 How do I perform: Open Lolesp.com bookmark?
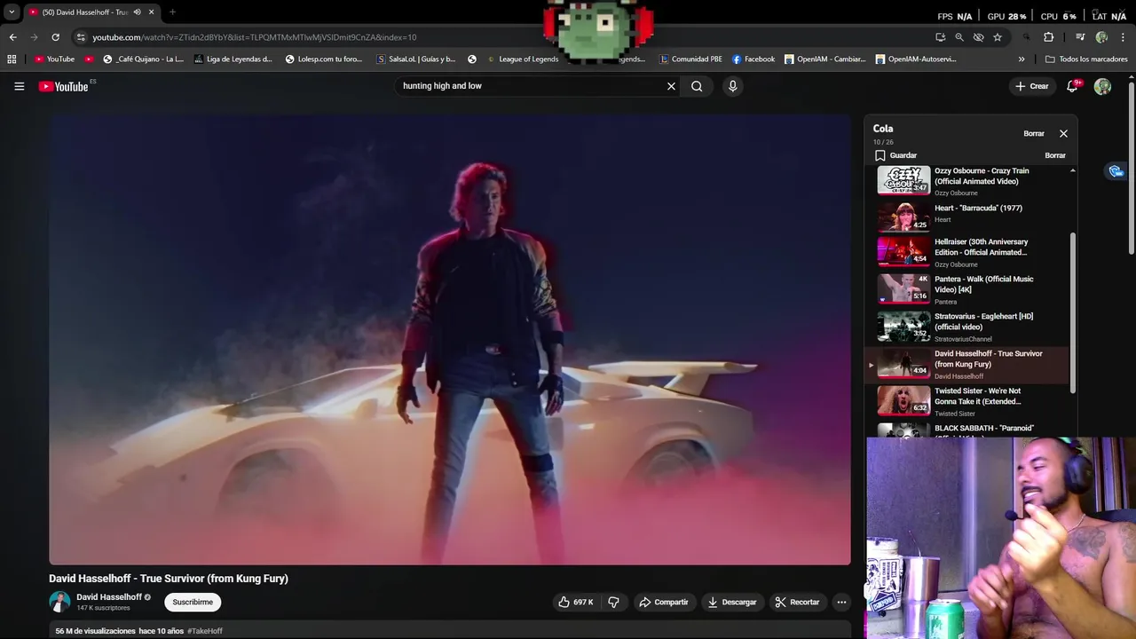click(324, 59)
